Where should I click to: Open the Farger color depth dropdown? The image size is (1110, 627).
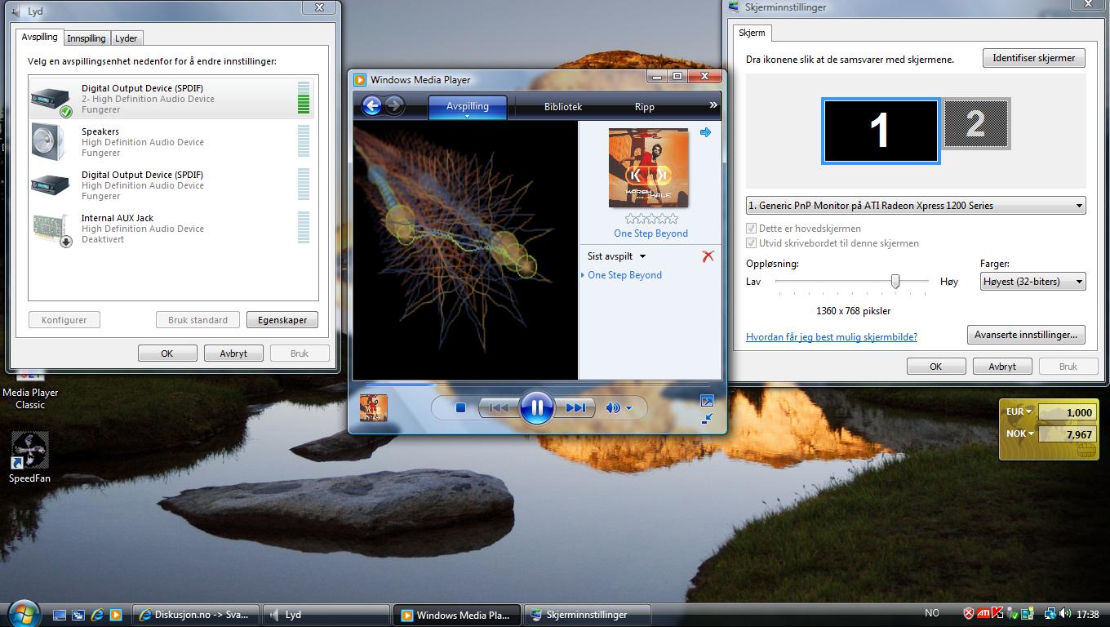[1032, 282]
